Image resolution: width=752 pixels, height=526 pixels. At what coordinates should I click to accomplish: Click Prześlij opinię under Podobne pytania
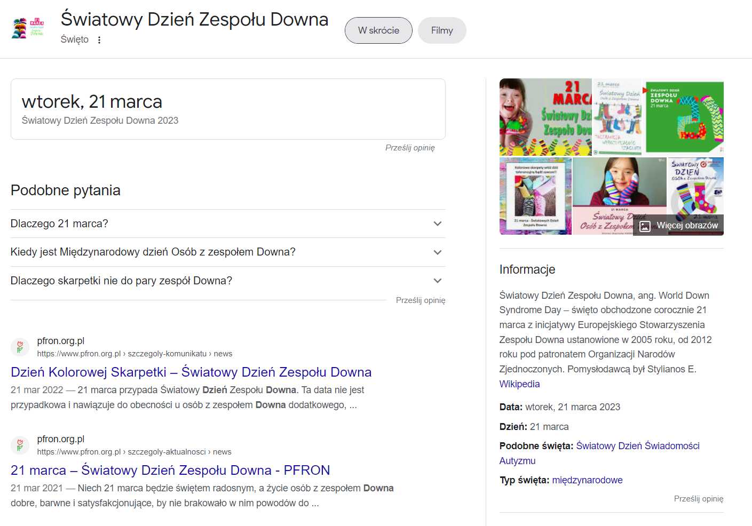(x=421, y=300)
